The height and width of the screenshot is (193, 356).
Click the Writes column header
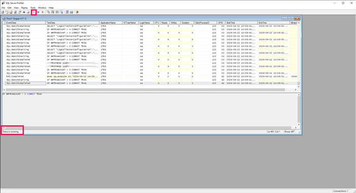(175, 23)
